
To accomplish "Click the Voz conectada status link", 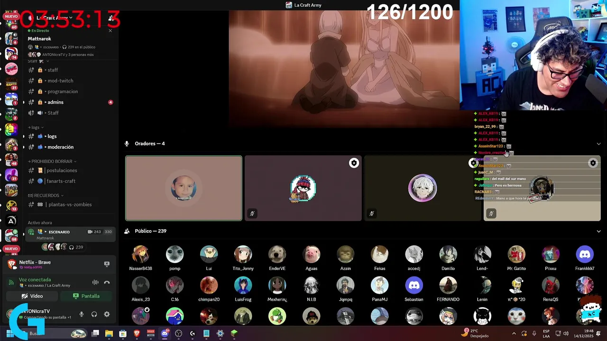I will point(35,280).
